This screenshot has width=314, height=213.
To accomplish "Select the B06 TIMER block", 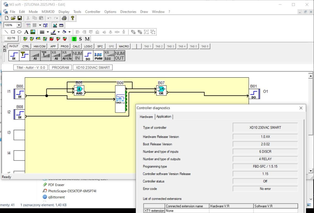I will point(120,99).
